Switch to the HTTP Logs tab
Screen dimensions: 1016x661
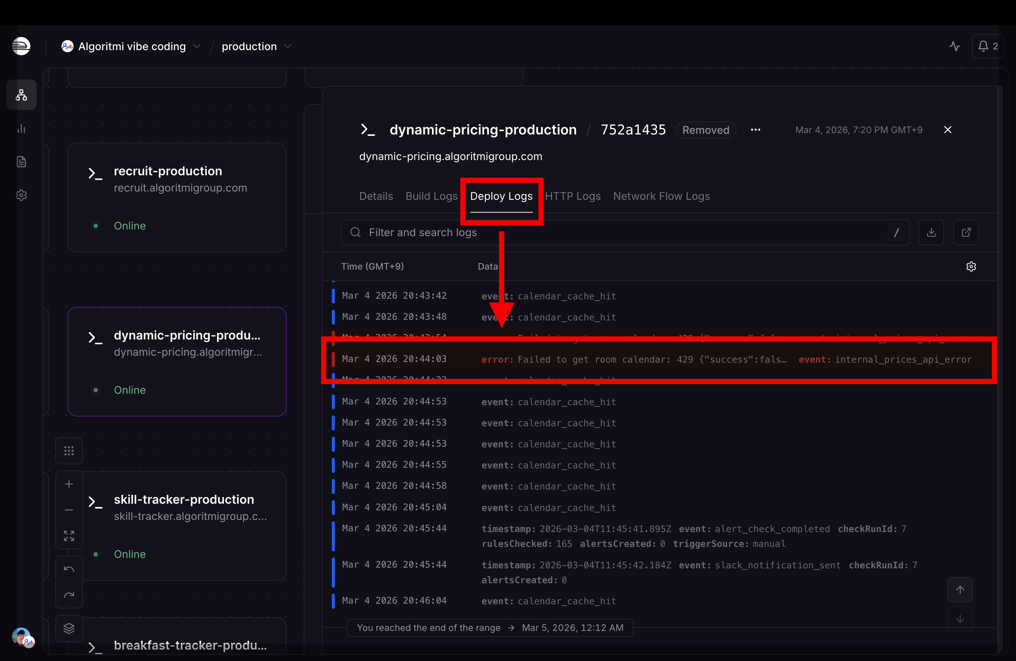click(x=573, y=196)
